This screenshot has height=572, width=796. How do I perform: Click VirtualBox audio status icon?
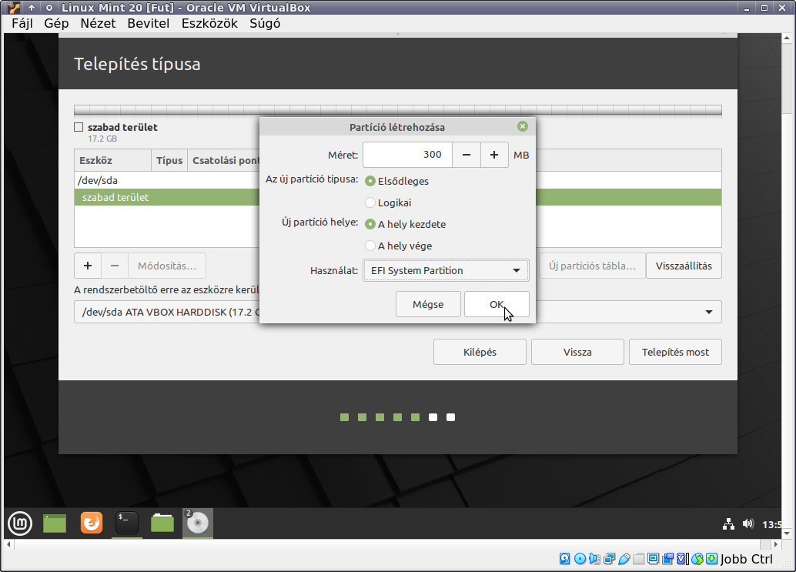(594, 559)
